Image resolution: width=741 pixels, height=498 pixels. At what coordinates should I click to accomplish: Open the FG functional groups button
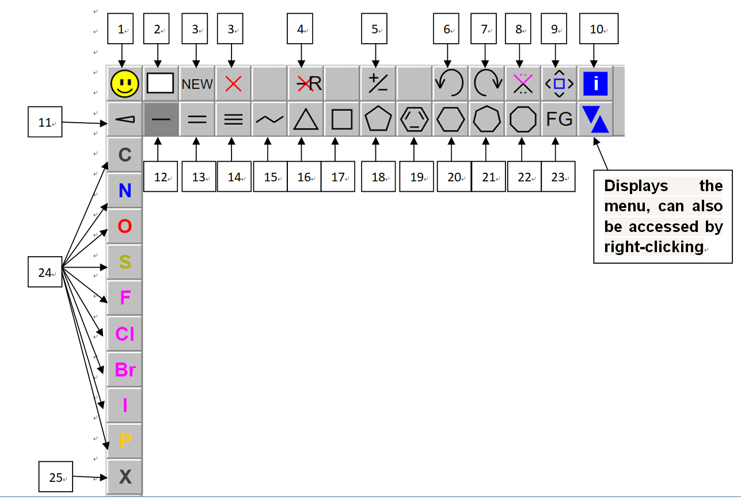tap(559, 119)
